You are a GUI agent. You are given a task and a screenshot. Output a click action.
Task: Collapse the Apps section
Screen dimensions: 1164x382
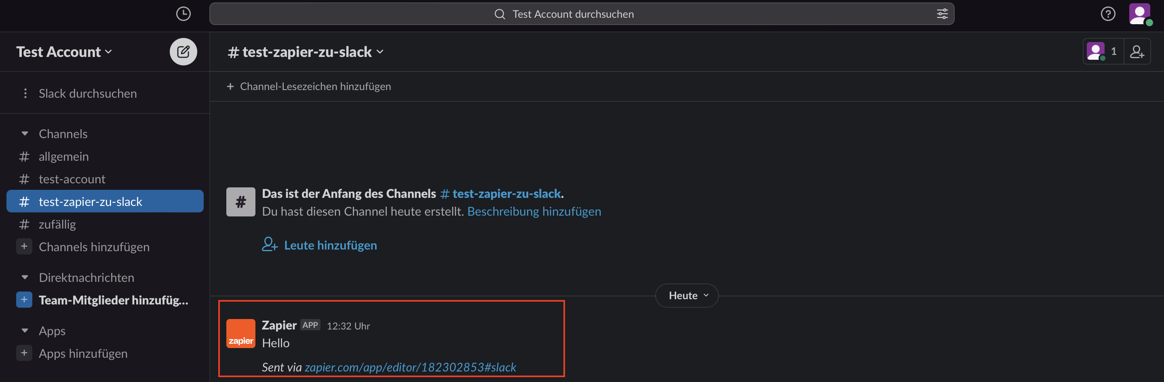pyautogui.click(x=25, y=331)
